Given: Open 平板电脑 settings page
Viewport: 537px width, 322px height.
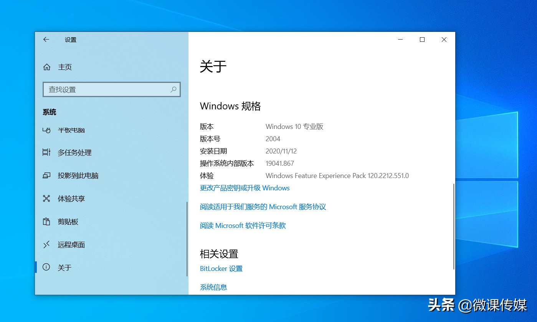Looking at the screenshot, I should click(71, 130).
